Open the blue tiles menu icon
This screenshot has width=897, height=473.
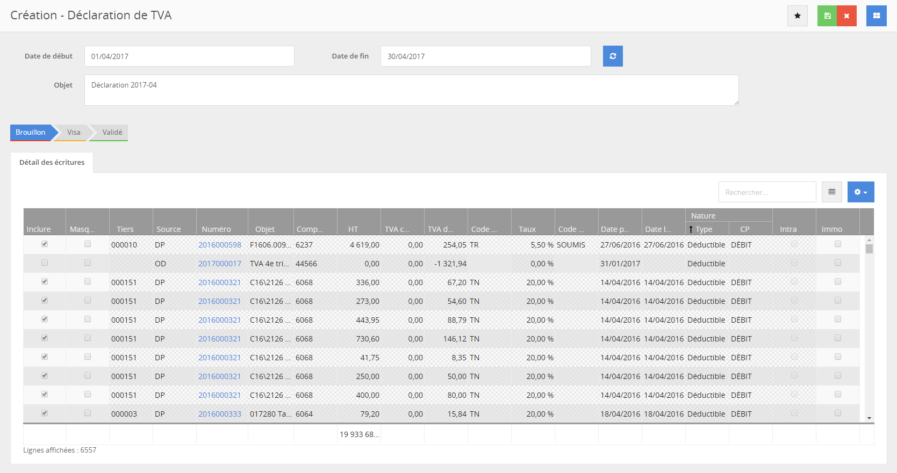(876, 16)
